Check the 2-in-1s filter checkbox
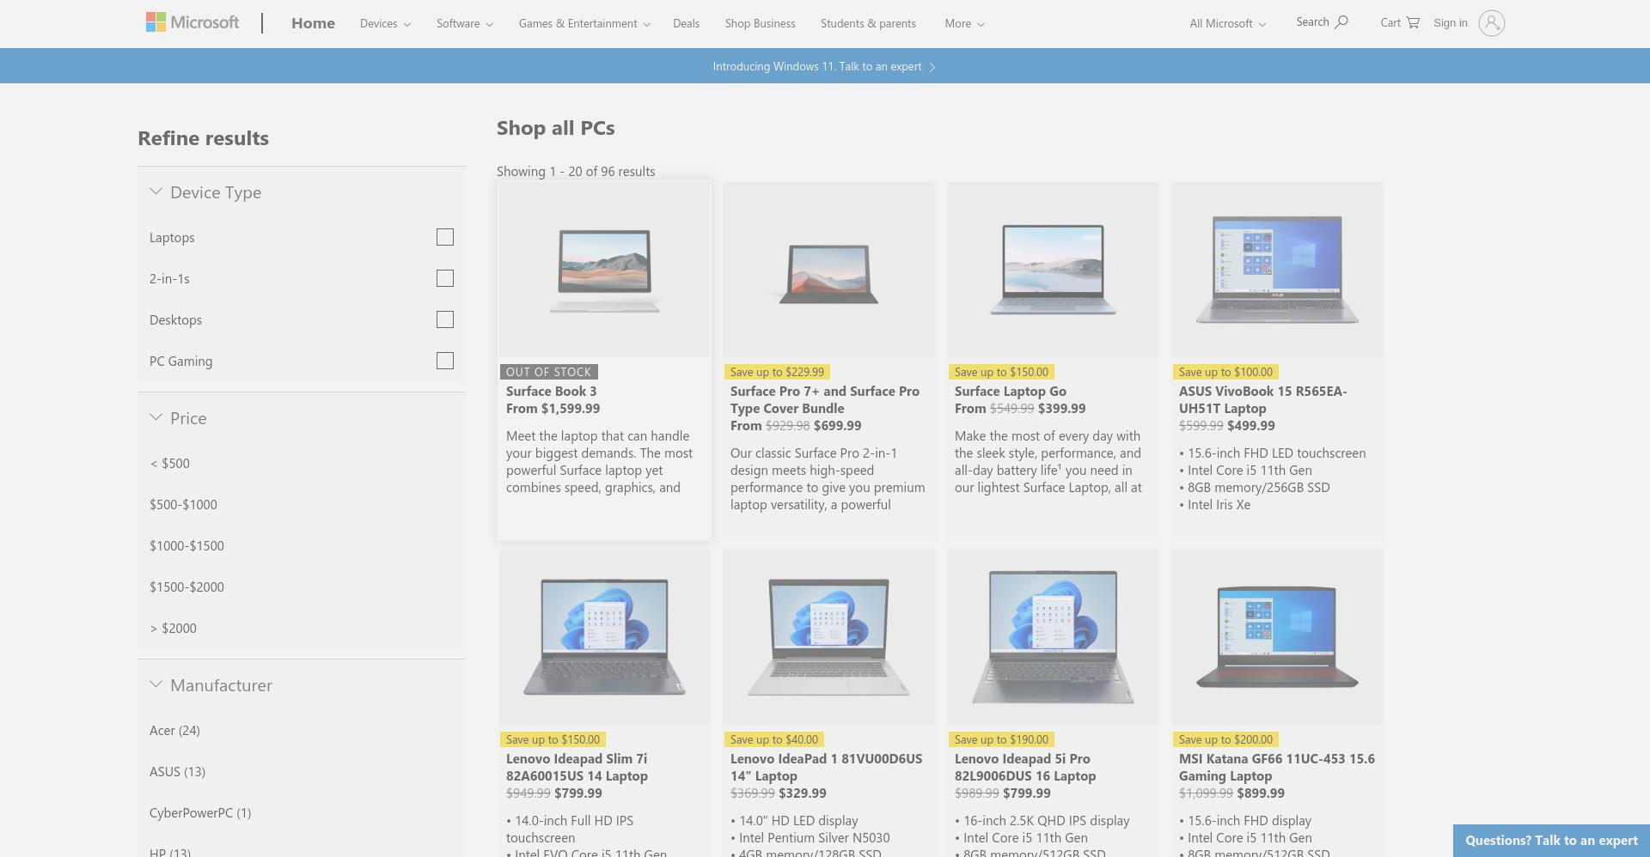This screenshot has width=1650, height=857. tap(445, 278)
